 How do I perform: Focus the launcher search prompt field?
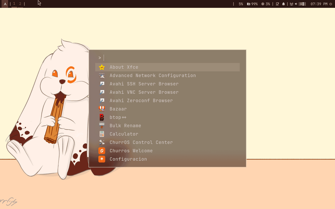[167, 58]
